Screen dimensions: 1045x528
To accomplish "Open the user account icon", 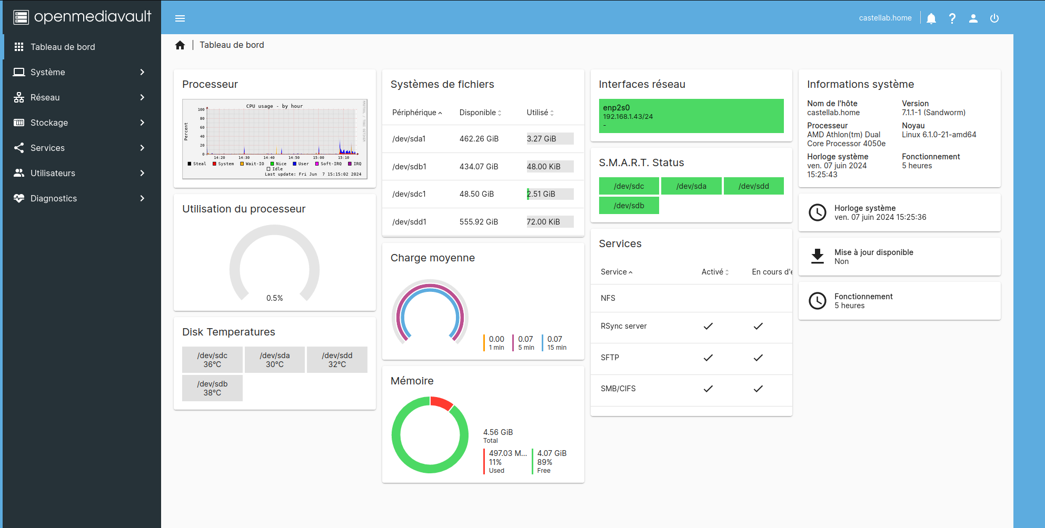I will (973, 18).
